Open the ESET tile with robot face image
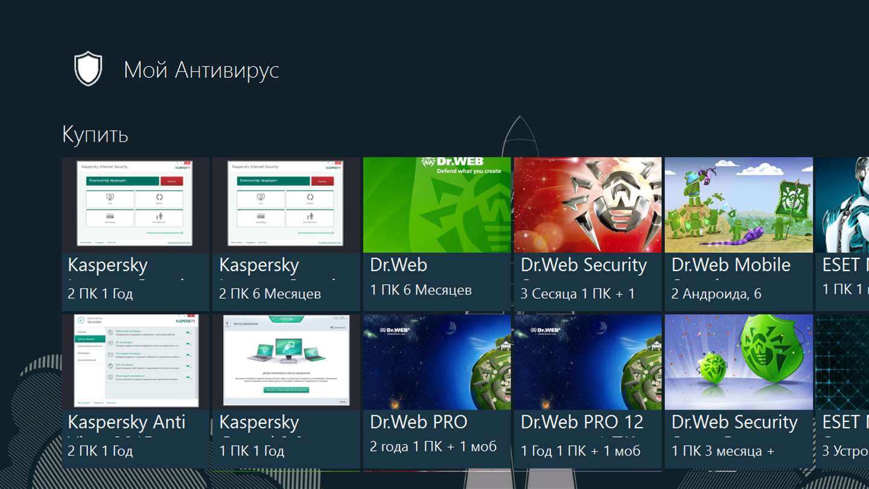The image size is (869, 489). pos(842,234)
